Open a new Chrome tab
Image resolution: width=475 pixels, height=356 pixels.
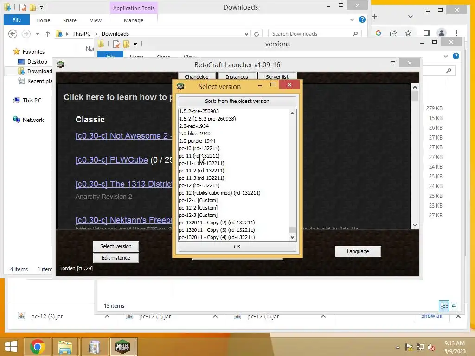point(374,17)
